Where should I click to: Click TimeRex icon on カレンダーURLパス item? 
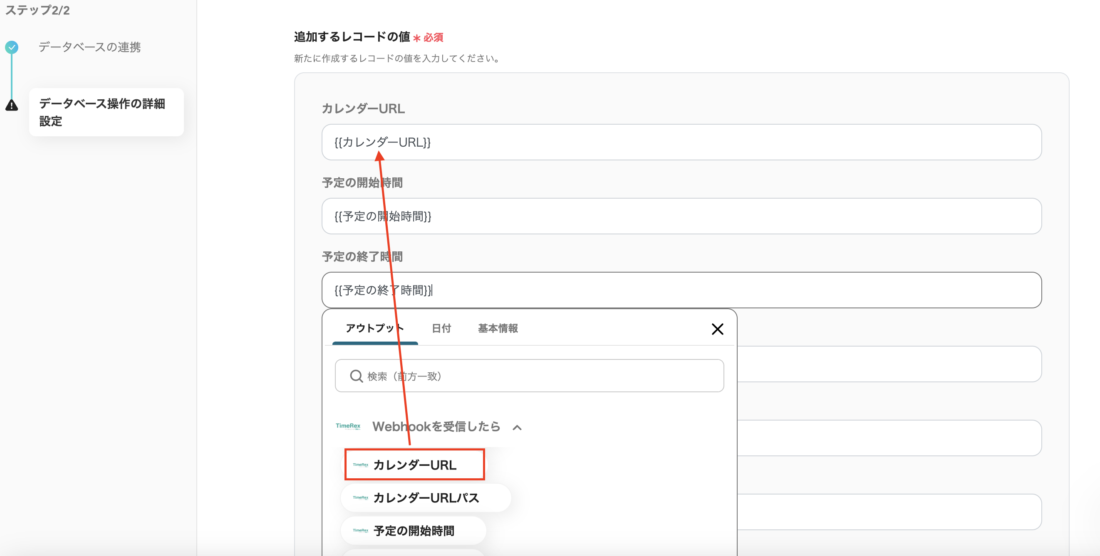[360, 497]
